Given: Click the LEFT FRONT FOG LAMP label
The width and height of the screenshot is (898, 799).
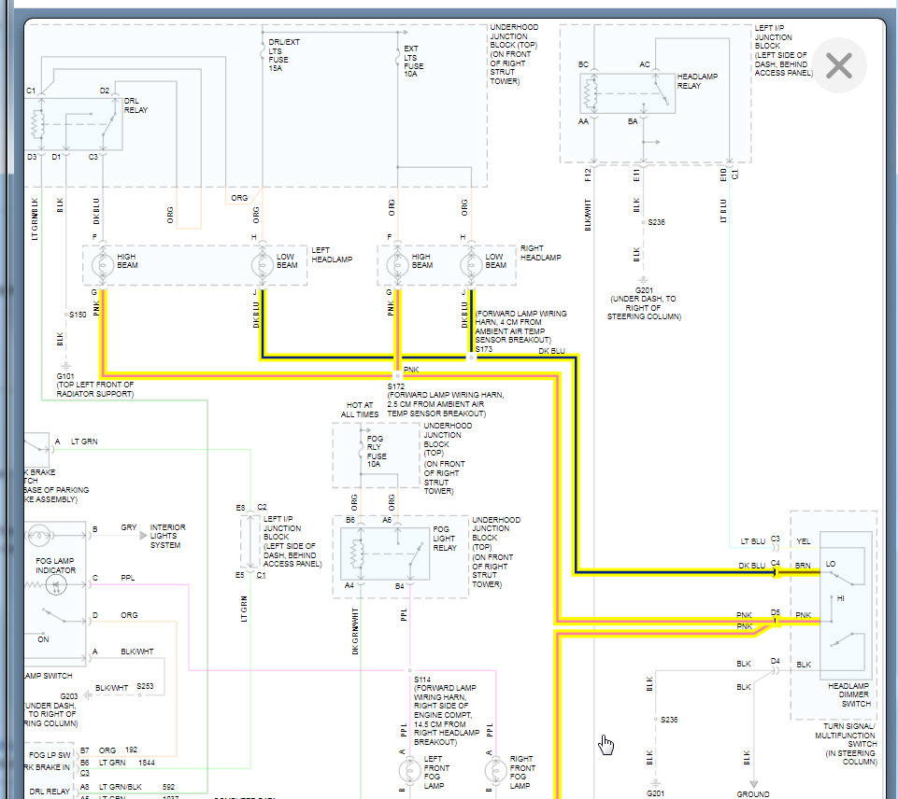Looking at the screenshot, I should point(436,772).
